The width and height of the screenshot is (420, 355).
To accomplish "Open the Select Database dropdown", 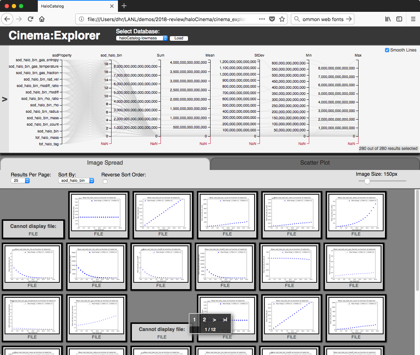I will [142, 38].
